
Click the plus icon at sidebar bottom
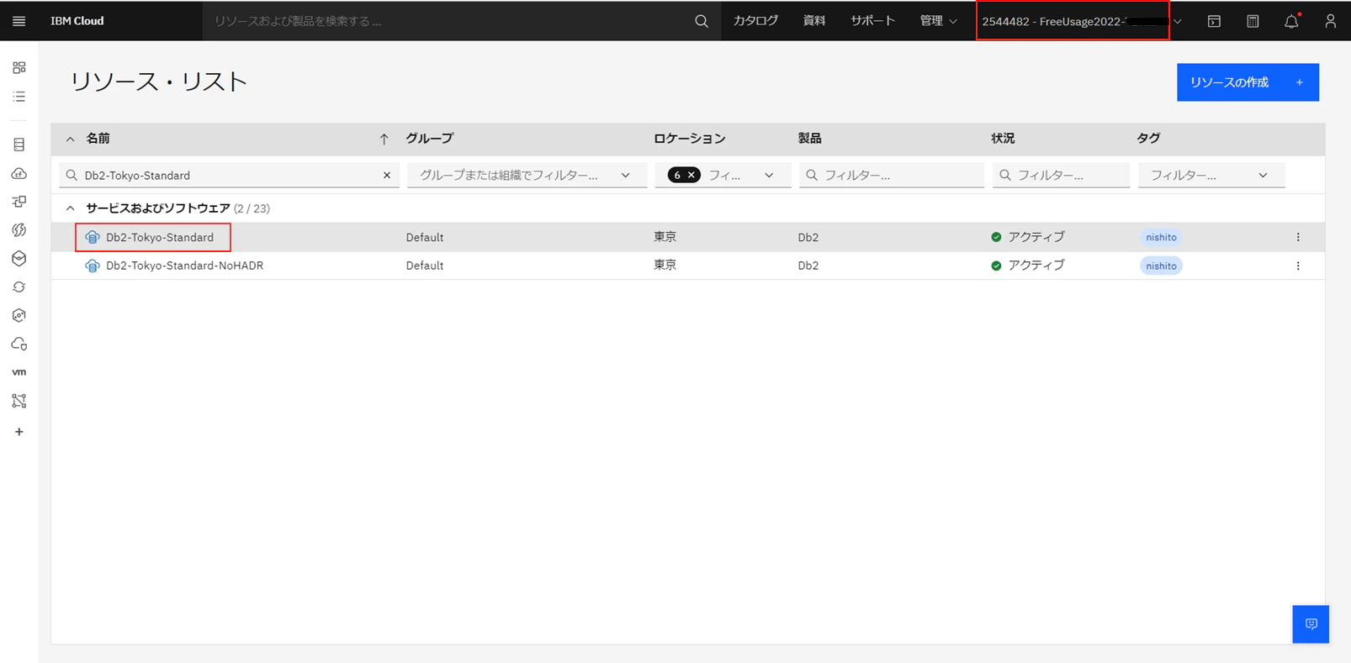19,432
